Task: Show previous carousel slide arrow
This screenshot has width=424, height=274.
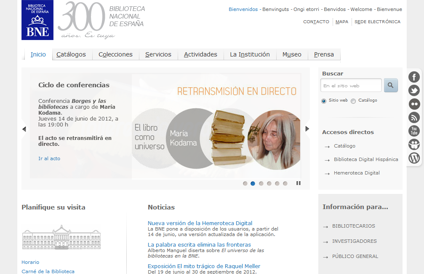Action: pyautogui.click(x=24, y=129)
